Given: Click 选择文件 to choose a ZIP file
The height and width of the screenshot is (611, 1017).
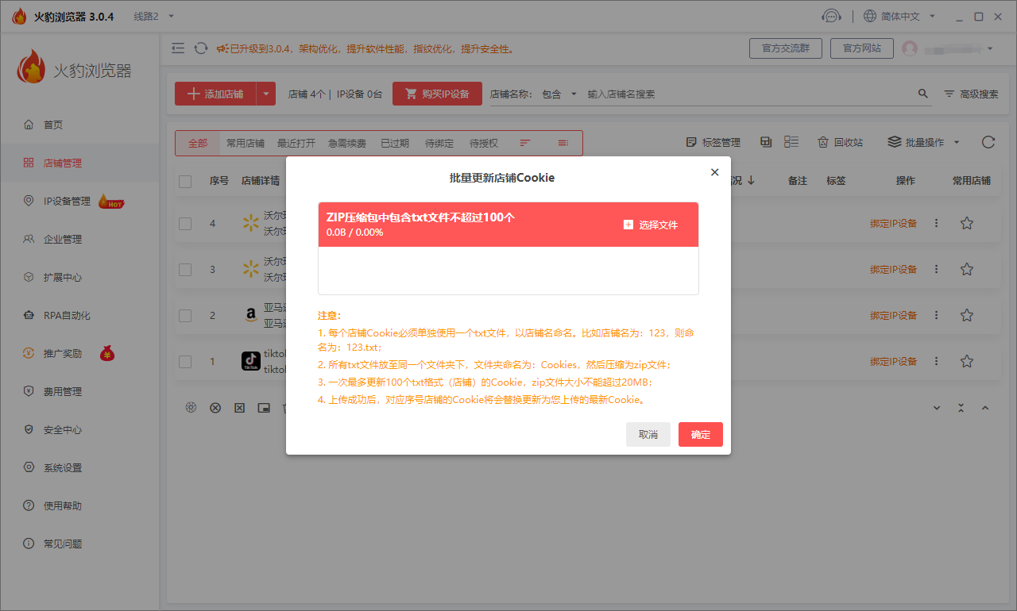Looking at the screenshot, I should click(x=651, y=225).
